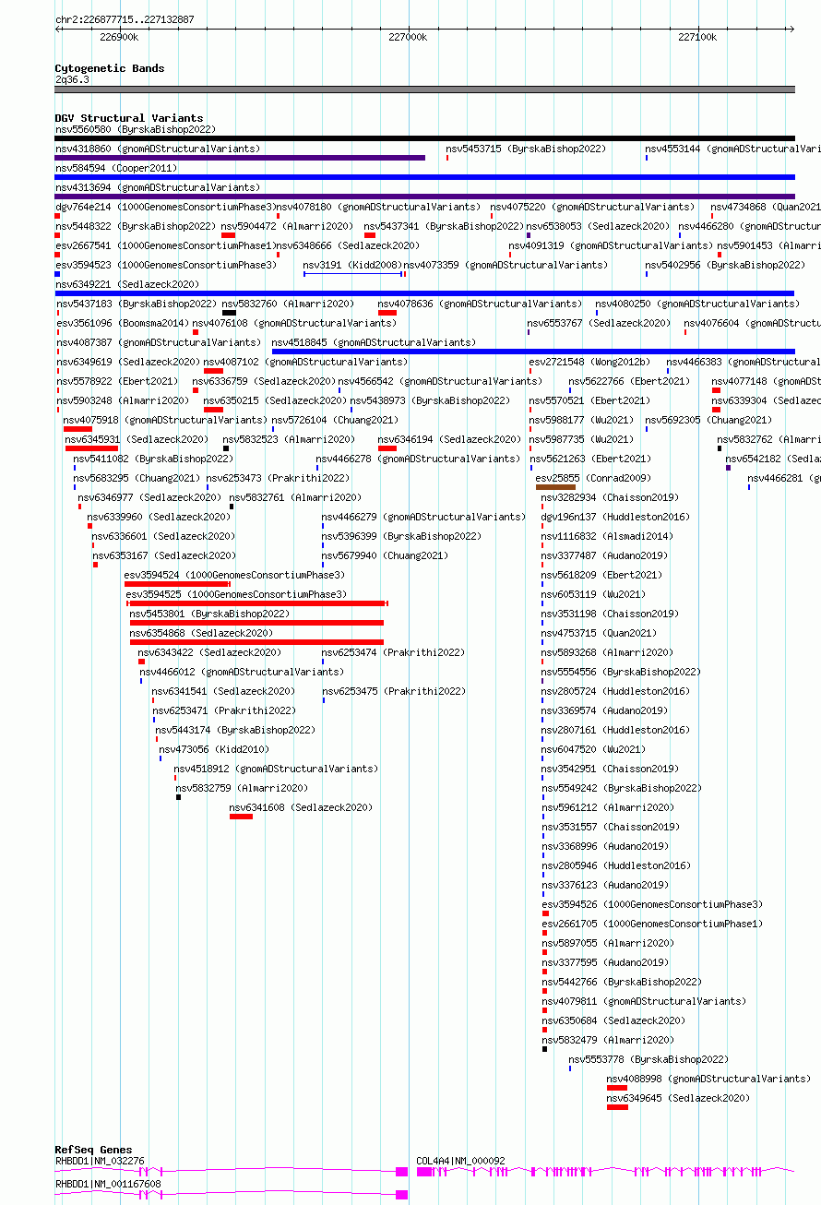
Task: Select the nsv6253474 (Prakrithi2022) label
Action: coord(393,653)
